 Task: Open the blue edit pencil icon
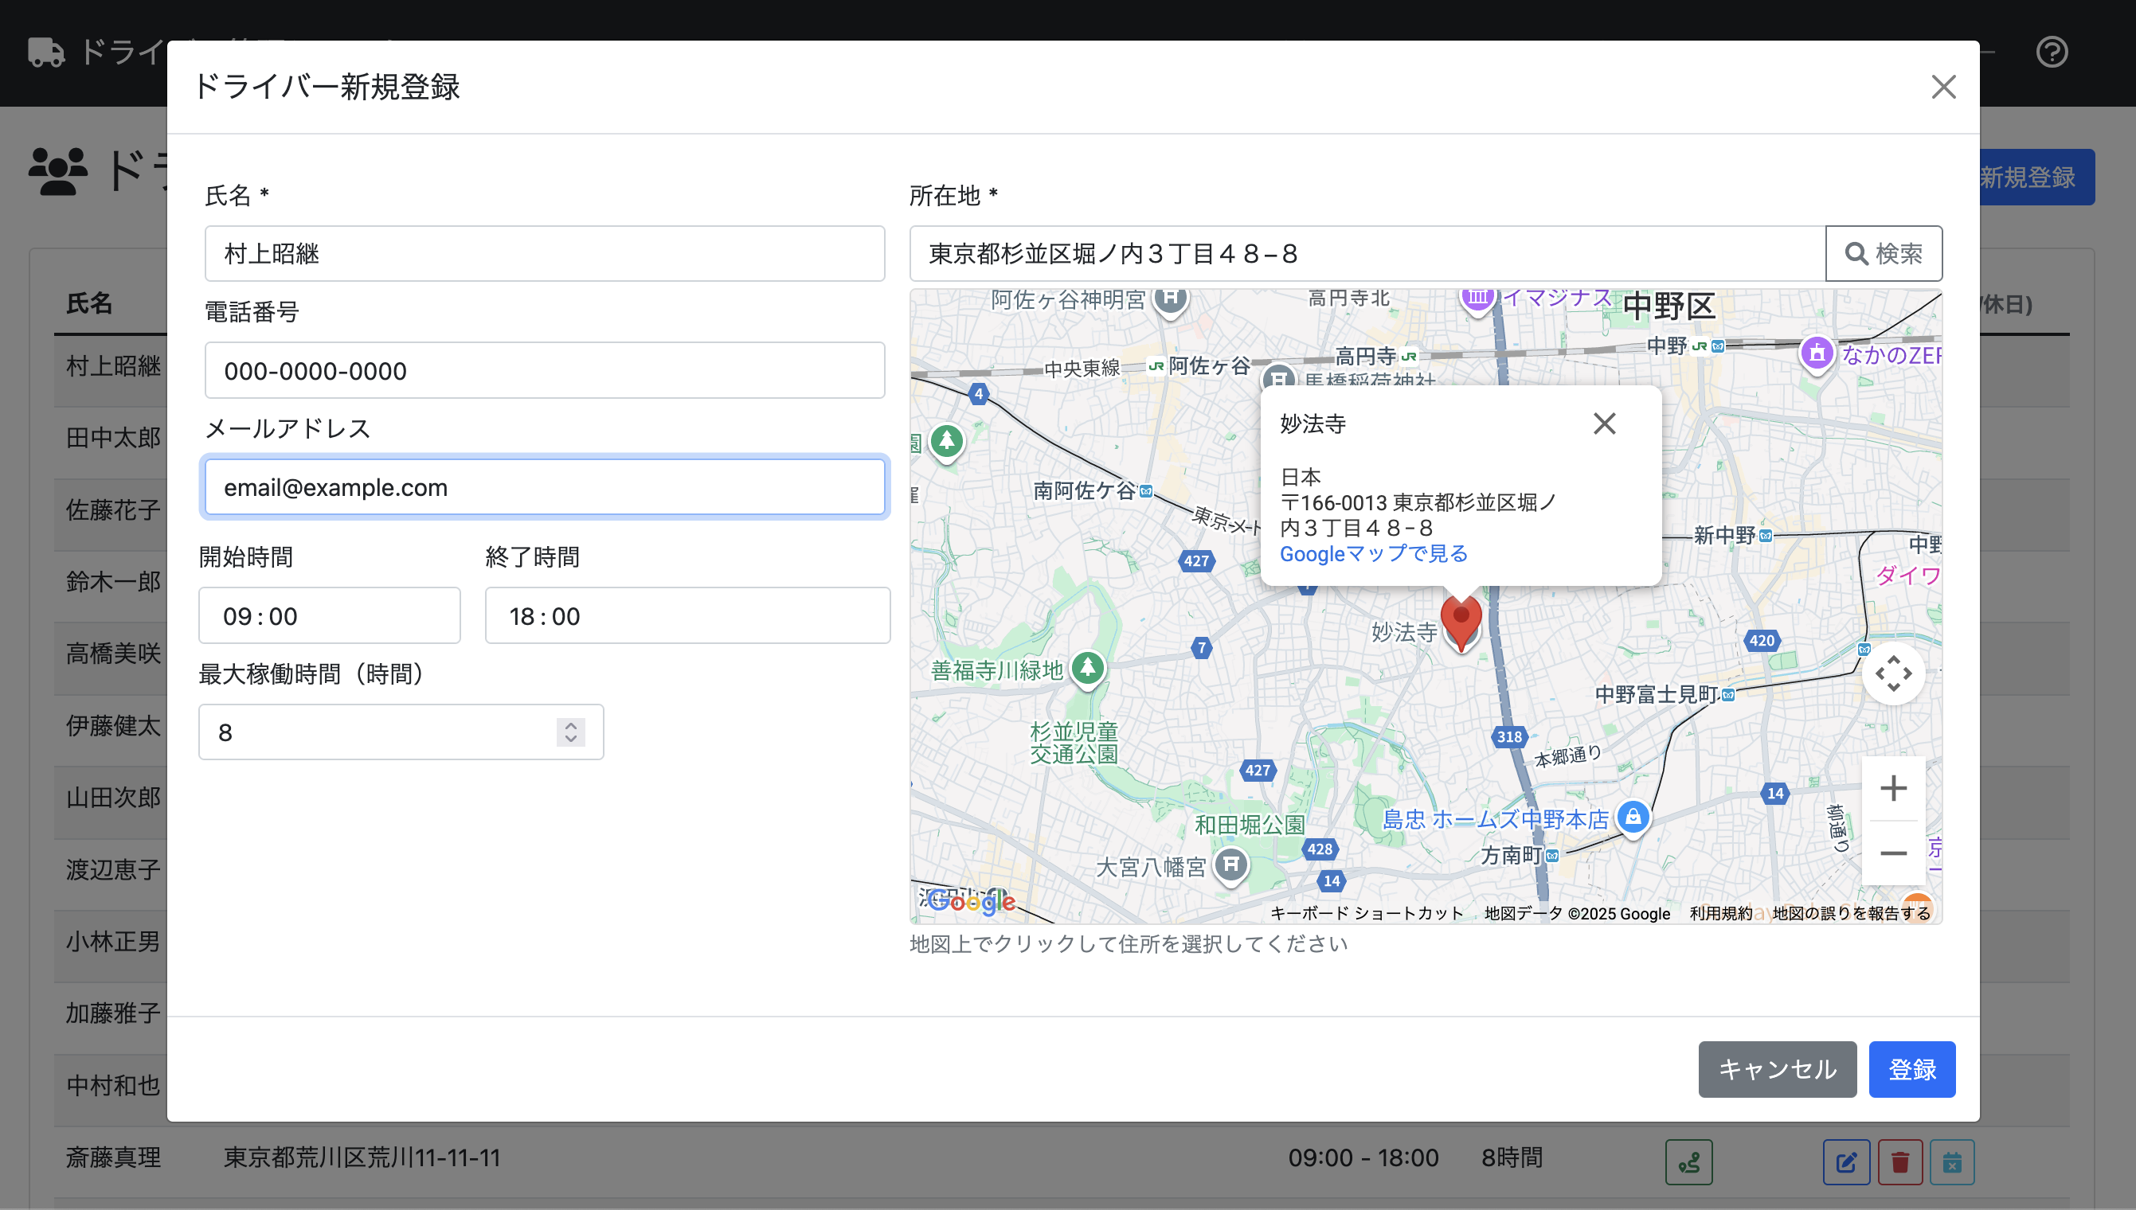(x=1846, y=1162)
